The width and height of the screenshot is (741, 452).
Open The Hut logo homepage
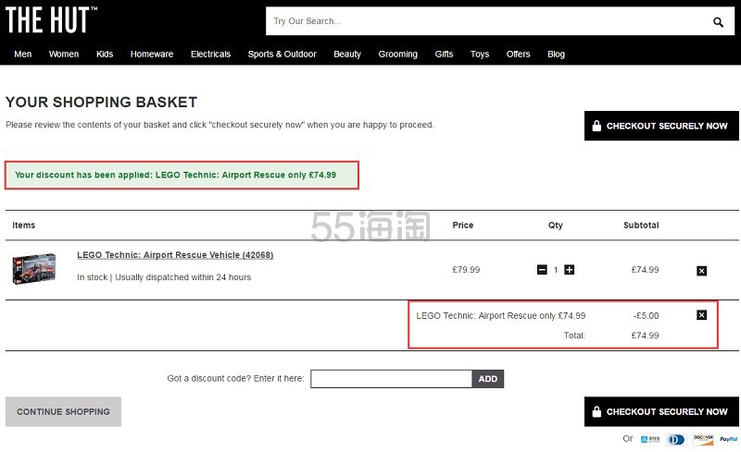51,20
